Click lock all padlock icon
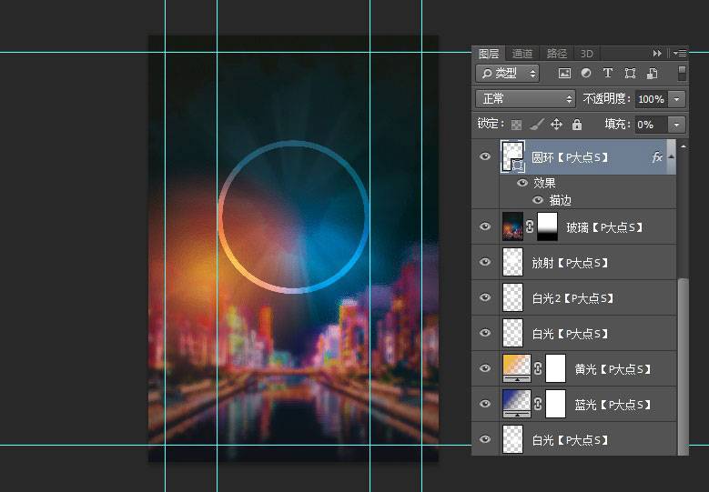709x492 pixels. tap(576, 125)
